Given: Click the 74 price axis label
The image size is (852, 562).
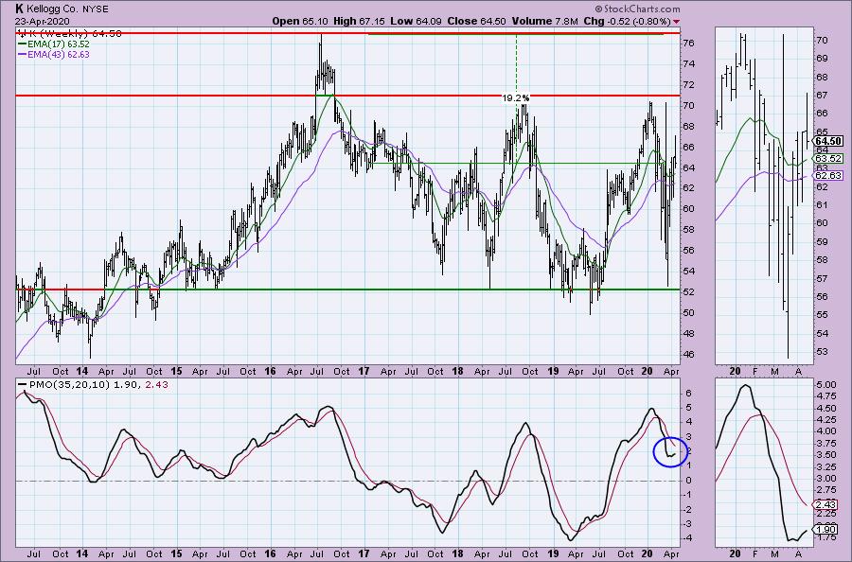Looking at the screenshot, I should click(x=689, y=63).
